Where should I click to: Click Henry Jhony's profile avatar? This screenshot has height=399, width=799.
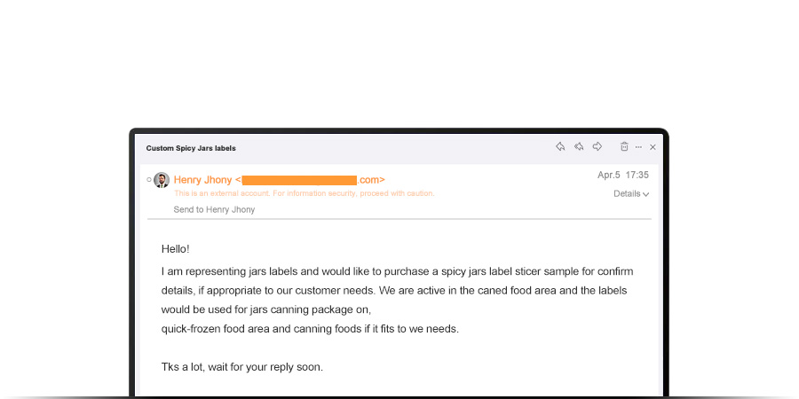coord(162,180)
